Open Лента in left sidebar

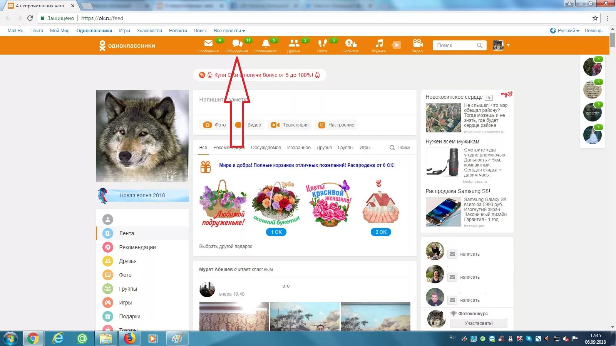click(142, 233)
